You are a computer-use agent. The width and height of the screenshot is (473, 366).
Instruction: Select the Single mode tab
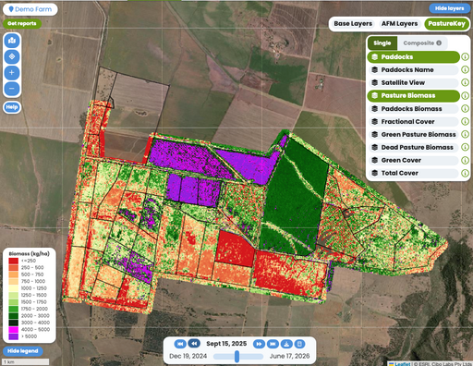(x=382, y=43)
